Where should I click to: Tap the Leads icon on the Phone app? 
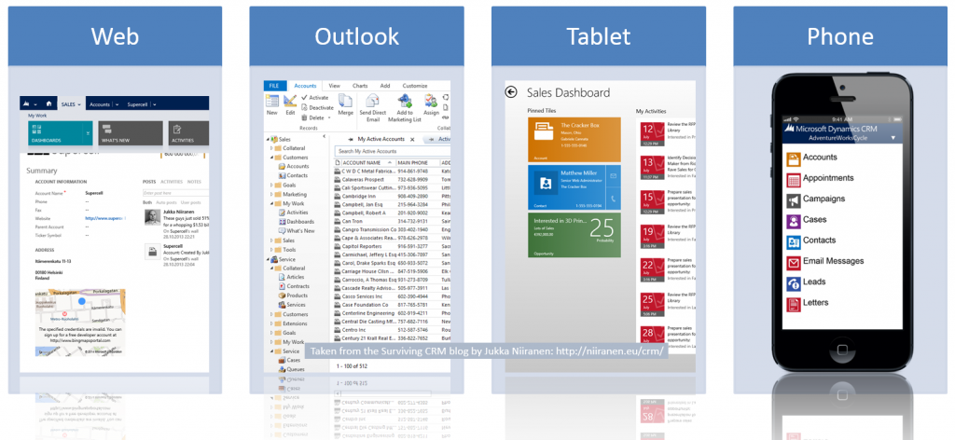(x=793, y=283)
